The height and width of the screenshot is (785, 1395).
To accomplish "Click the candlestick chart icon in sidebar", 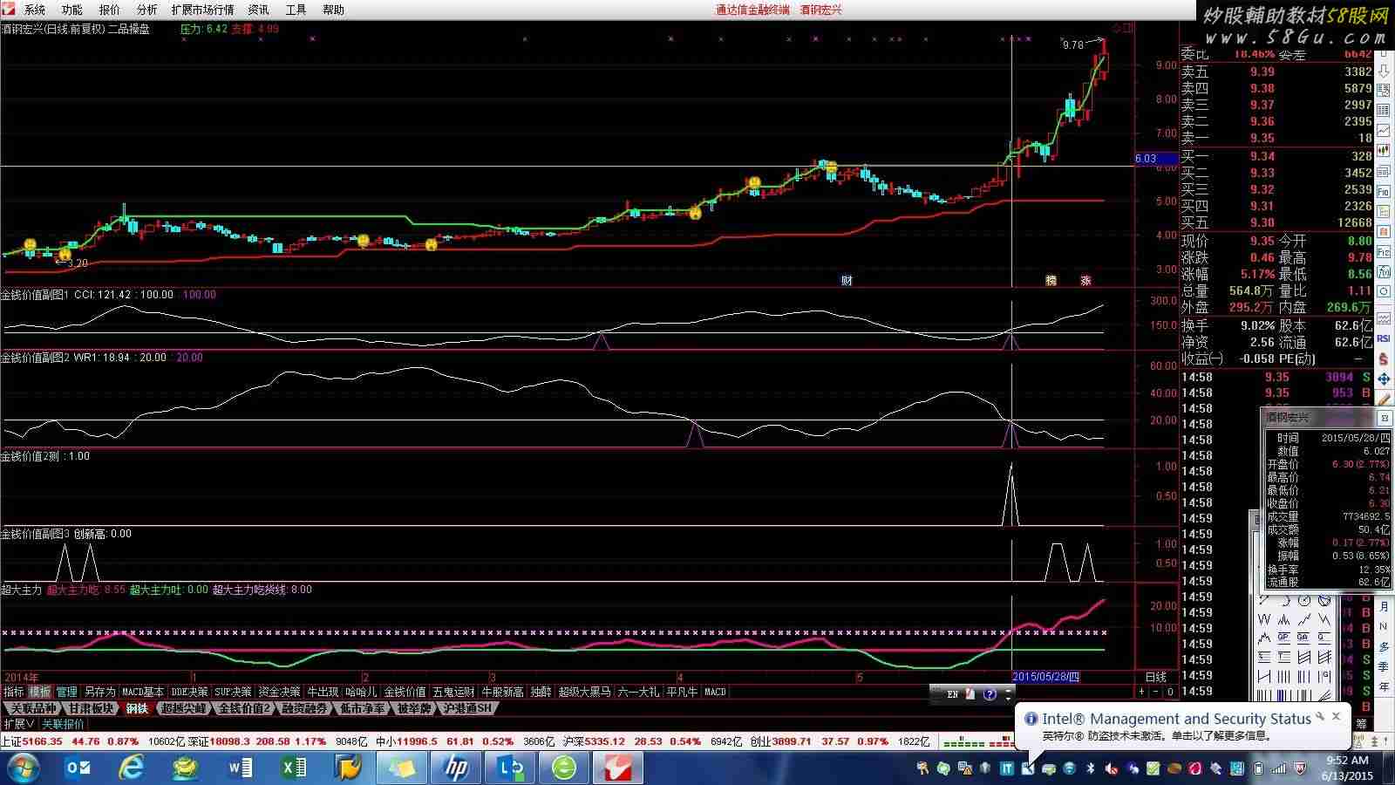I will coord(1384,150).
